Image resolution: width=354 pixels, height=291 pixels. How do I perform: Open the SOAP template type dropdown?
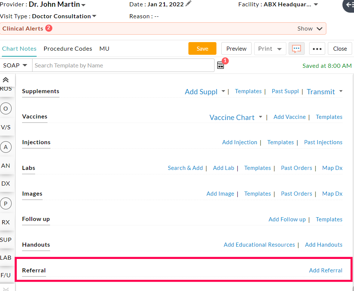16,65
